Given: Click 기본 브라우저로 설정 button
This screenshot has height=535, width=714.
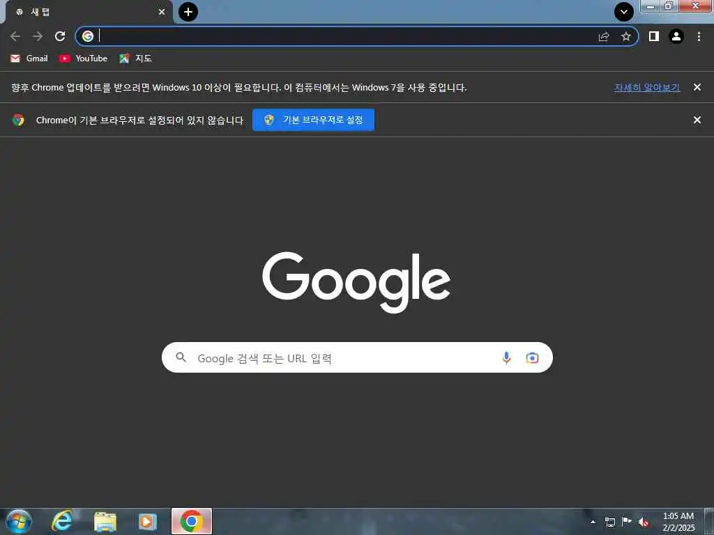Looking at the screenshot, I should point(313,120).
